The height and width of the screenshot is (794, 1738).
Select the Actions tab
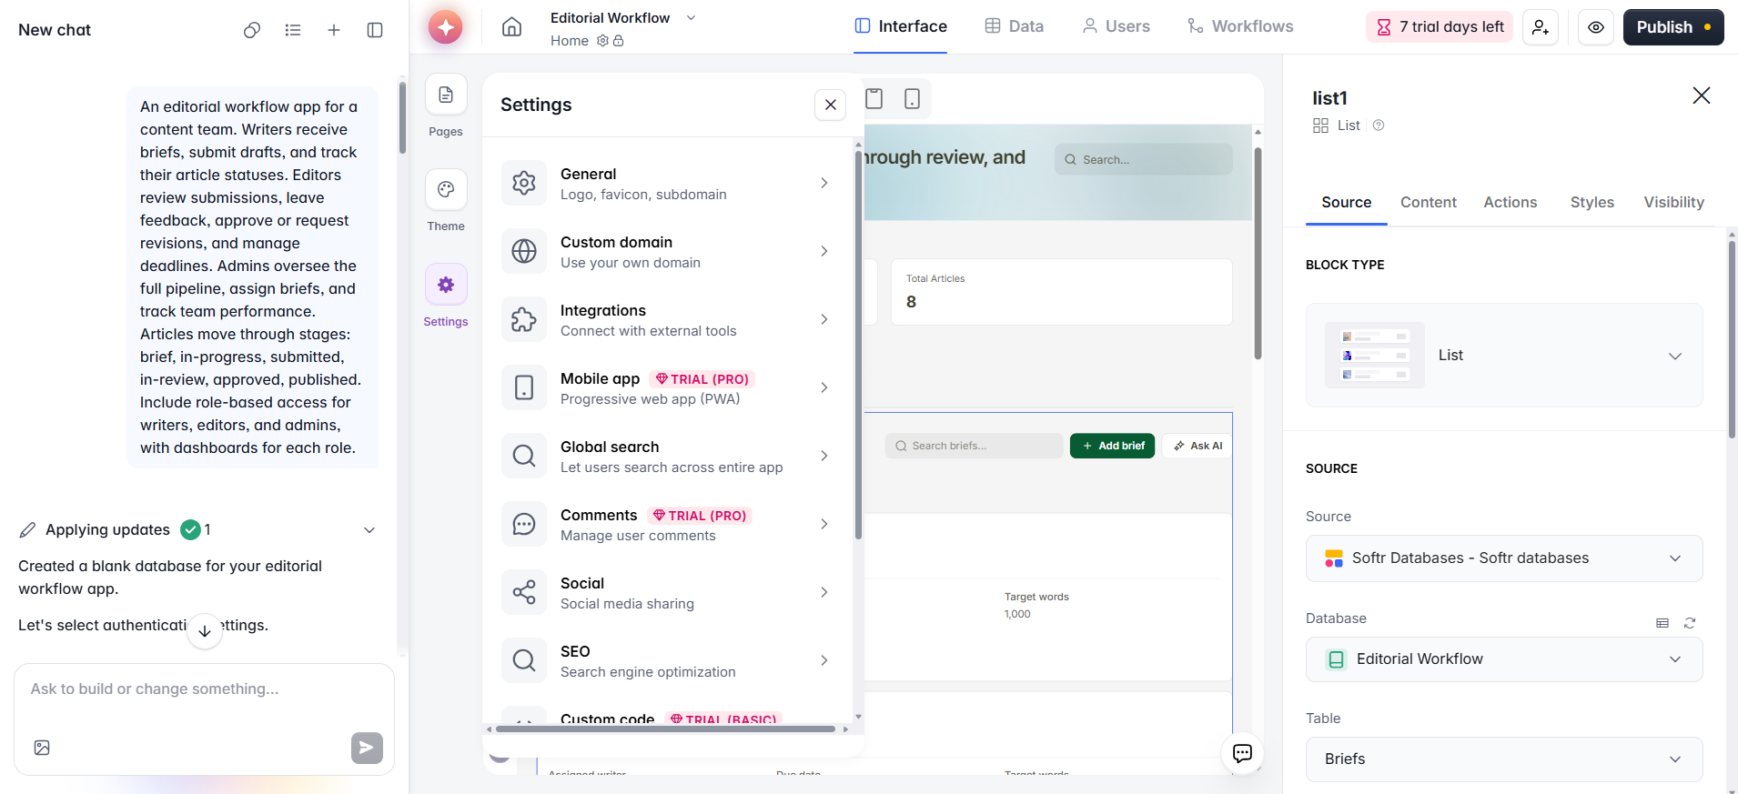pos(1510,202)
